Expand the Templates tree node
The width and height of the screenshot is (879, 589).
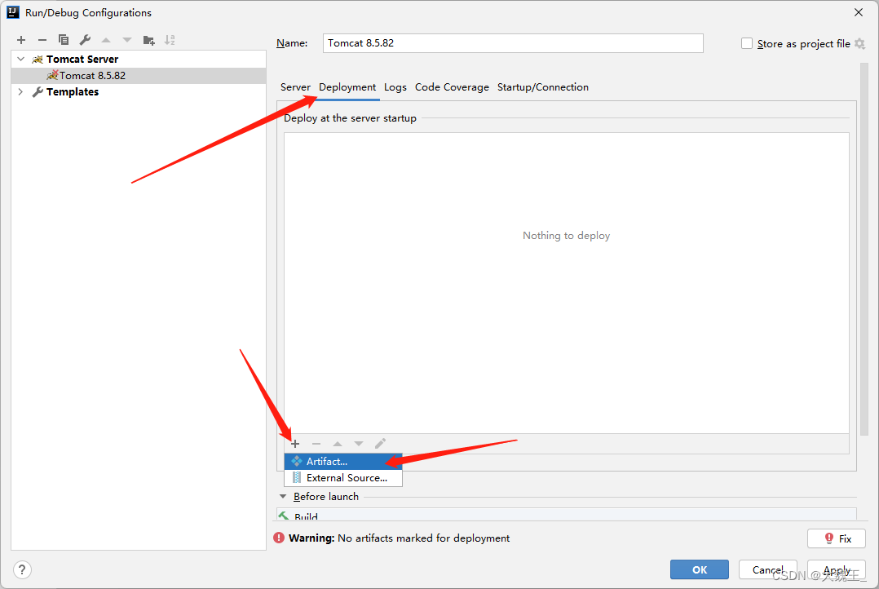pyautogui.click(x=20, y=91)
